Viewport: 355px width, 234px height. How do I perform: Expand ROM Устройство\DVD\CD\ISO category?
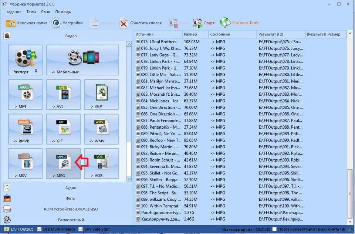(x=71, y=209)
